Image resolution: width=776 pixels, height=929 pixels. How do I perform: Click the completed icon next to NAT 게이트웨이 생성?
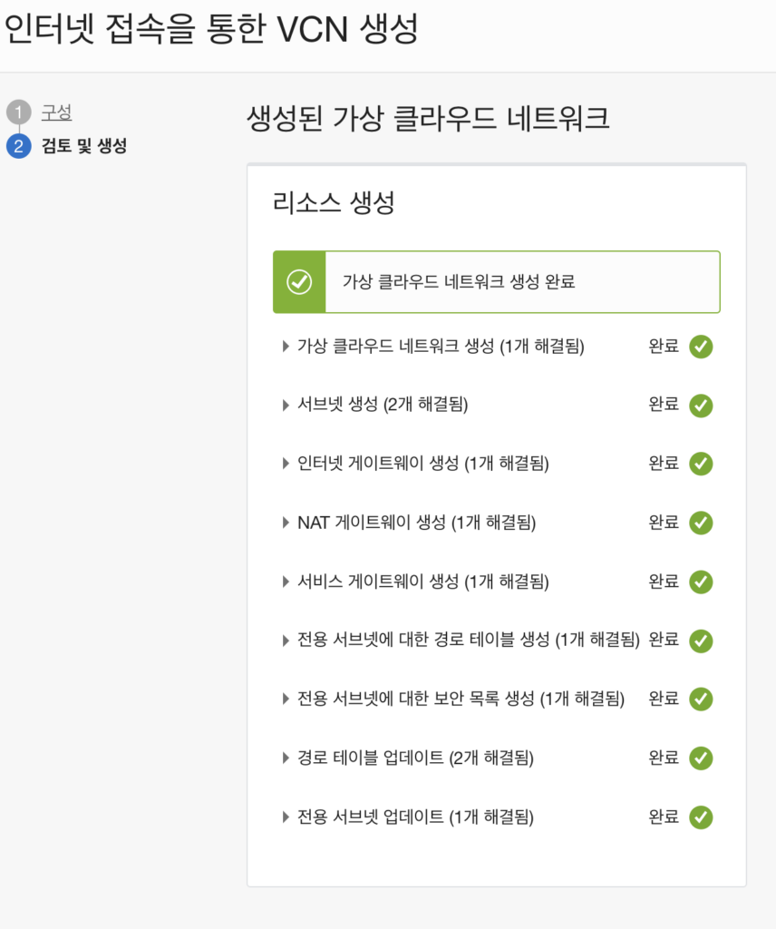[x=701, y=523]
